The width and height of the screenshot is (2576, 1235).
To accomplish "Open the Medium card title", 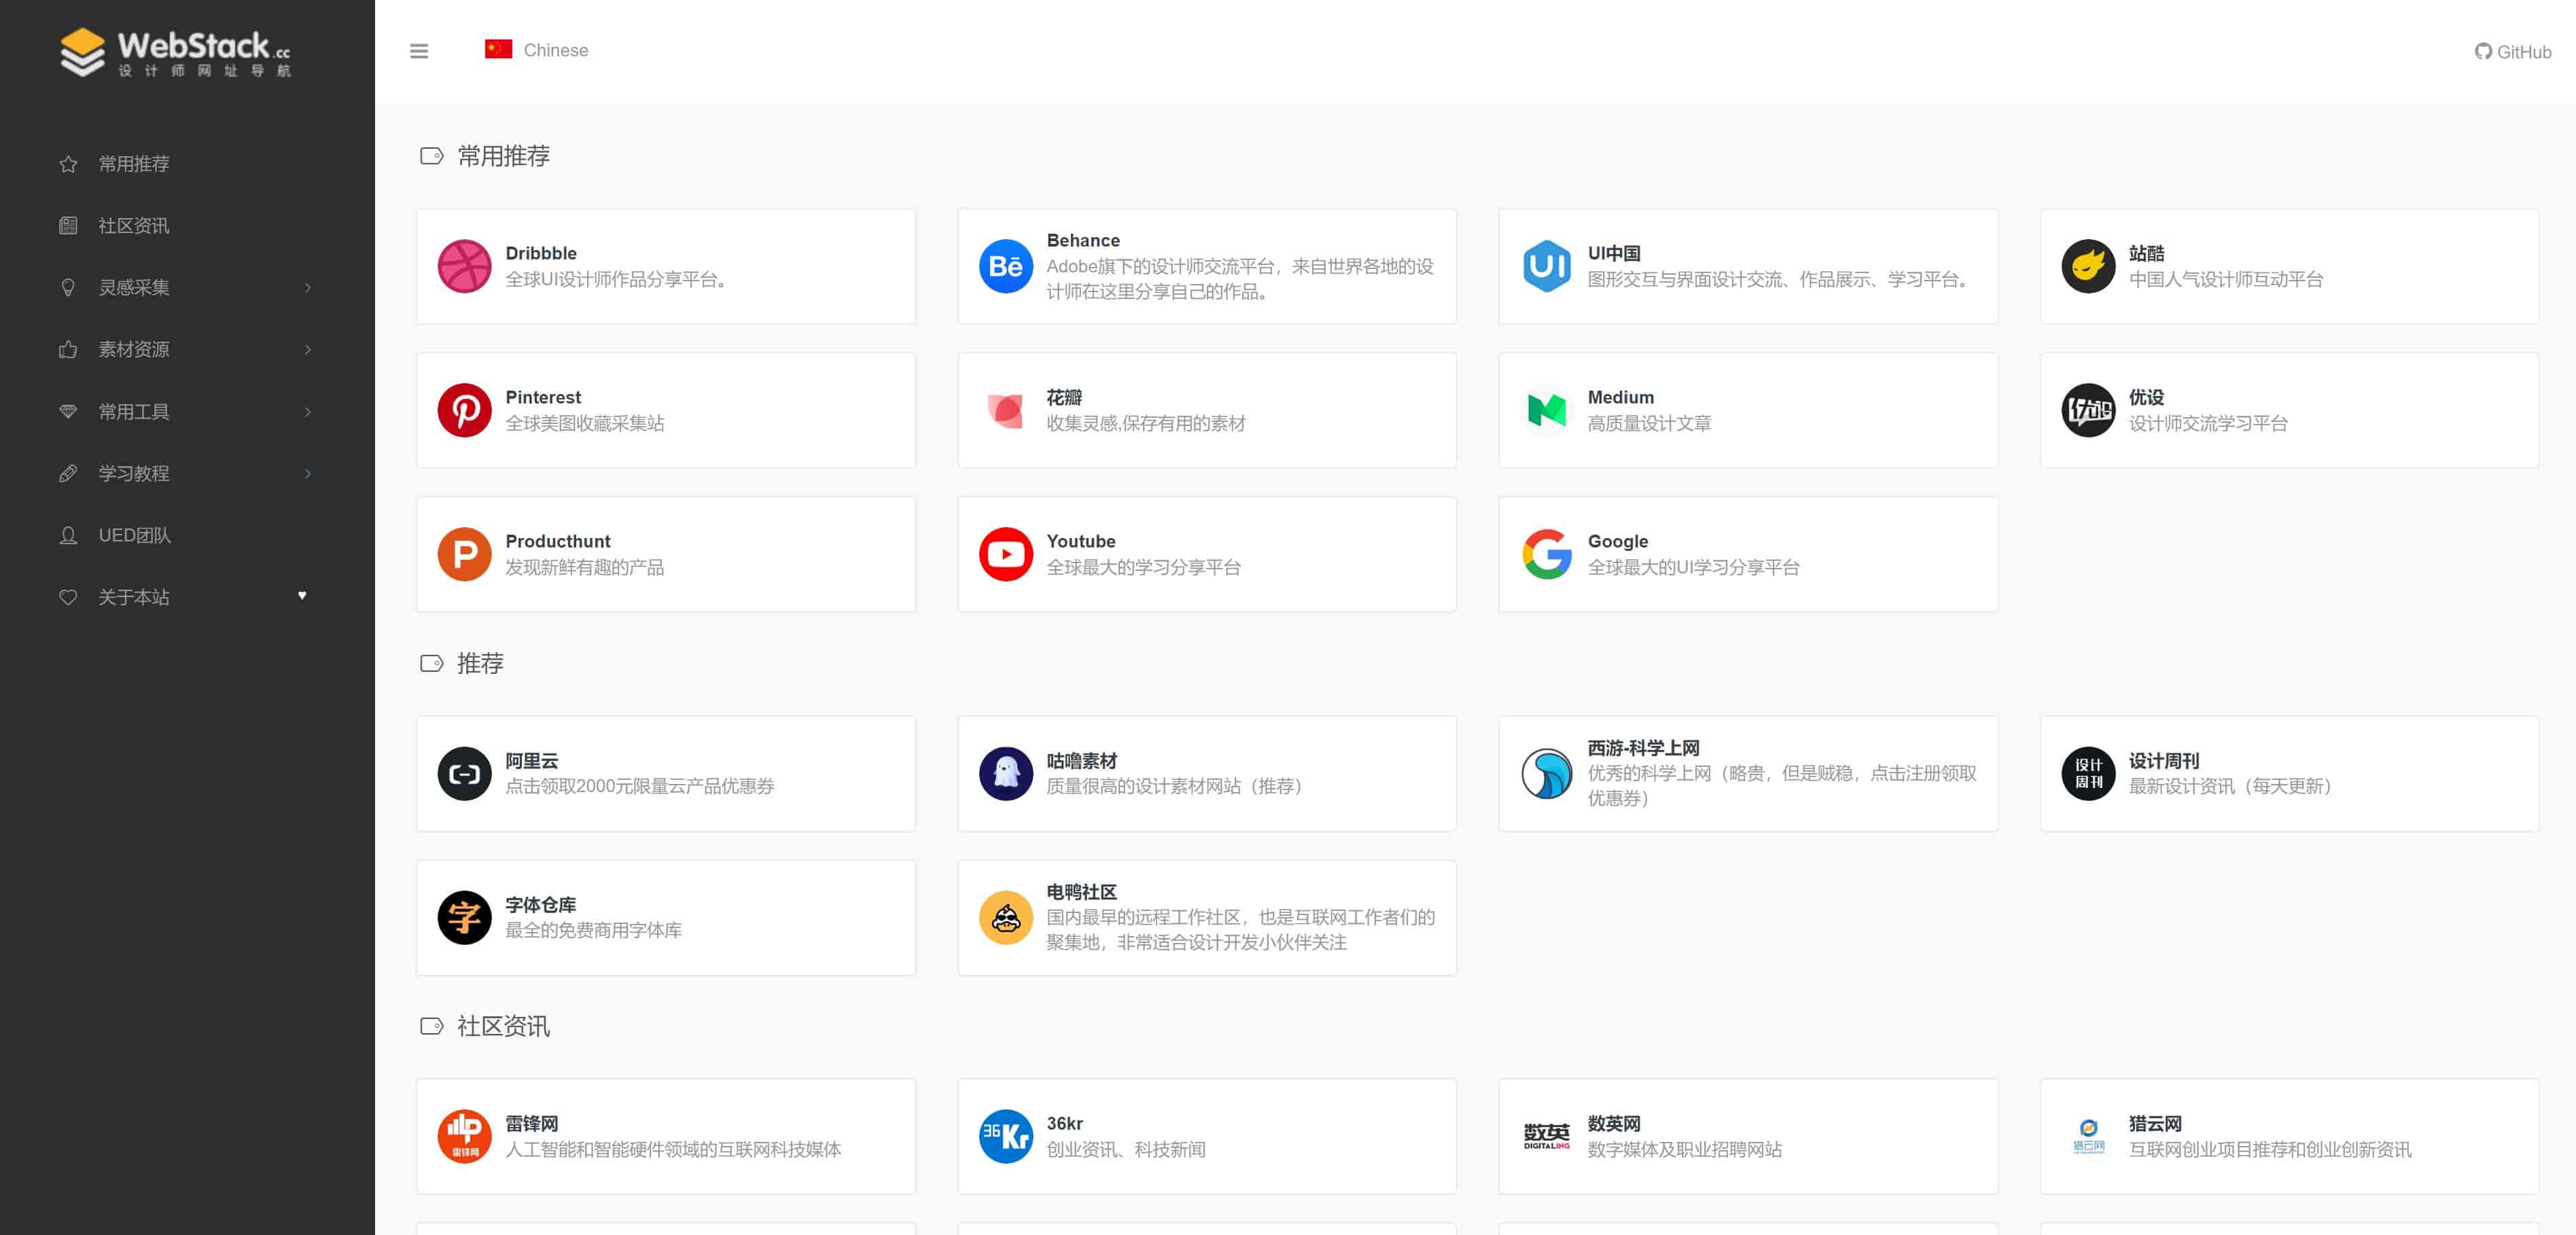I will (x=1621, y=397).
